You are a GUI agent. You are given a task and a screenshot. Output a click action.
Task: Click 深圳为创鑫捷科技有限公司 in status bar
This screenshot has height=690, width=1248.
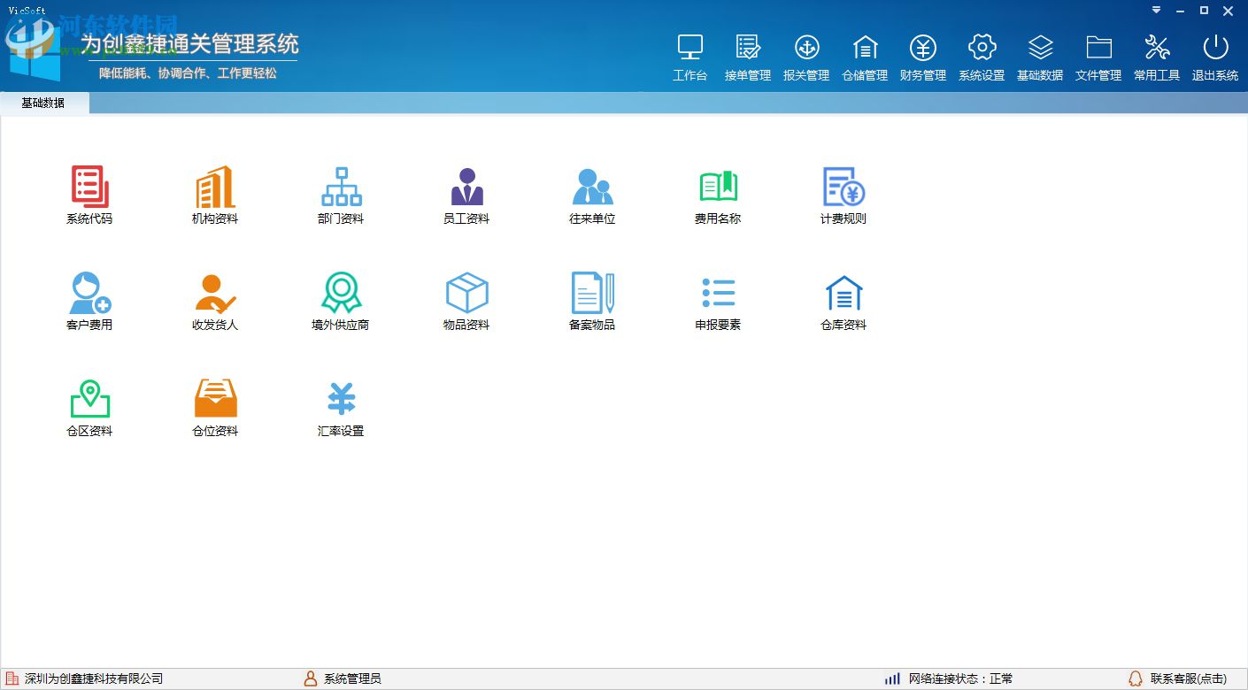[94, 678]
